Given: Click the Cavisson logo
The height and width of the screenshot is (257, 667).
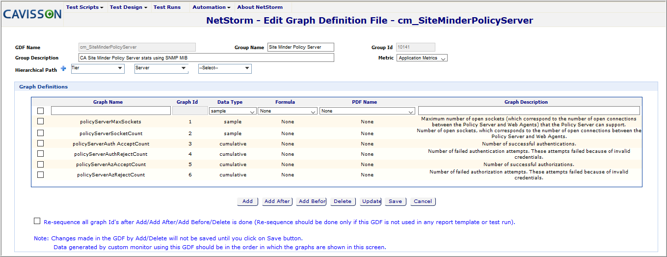Looking at the screenshot, I should (32, 14).
